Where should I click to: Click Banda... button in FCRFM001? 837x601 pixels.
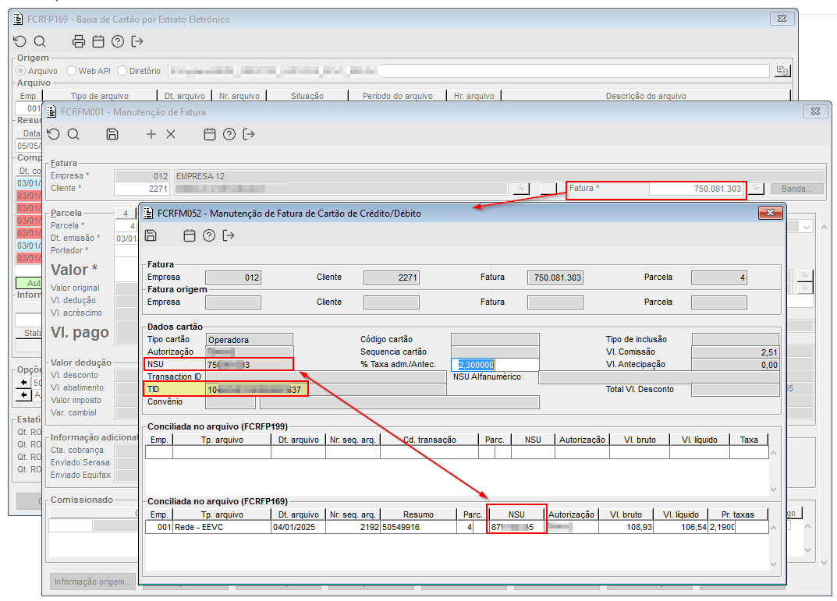(x=797, y=189)
